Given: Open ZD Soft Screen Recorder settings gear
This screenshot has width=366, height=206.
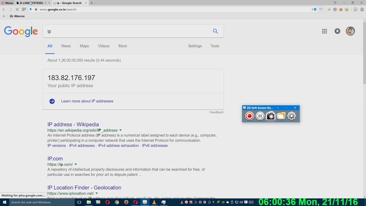Looking at the screenshot, I should click(x=292, y=116).
